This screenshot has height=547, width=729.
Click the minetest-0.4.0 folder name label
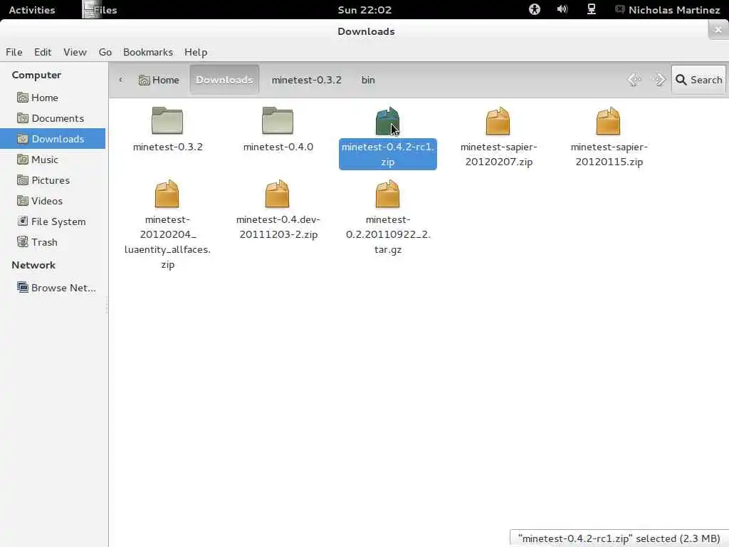pos(278,147)
